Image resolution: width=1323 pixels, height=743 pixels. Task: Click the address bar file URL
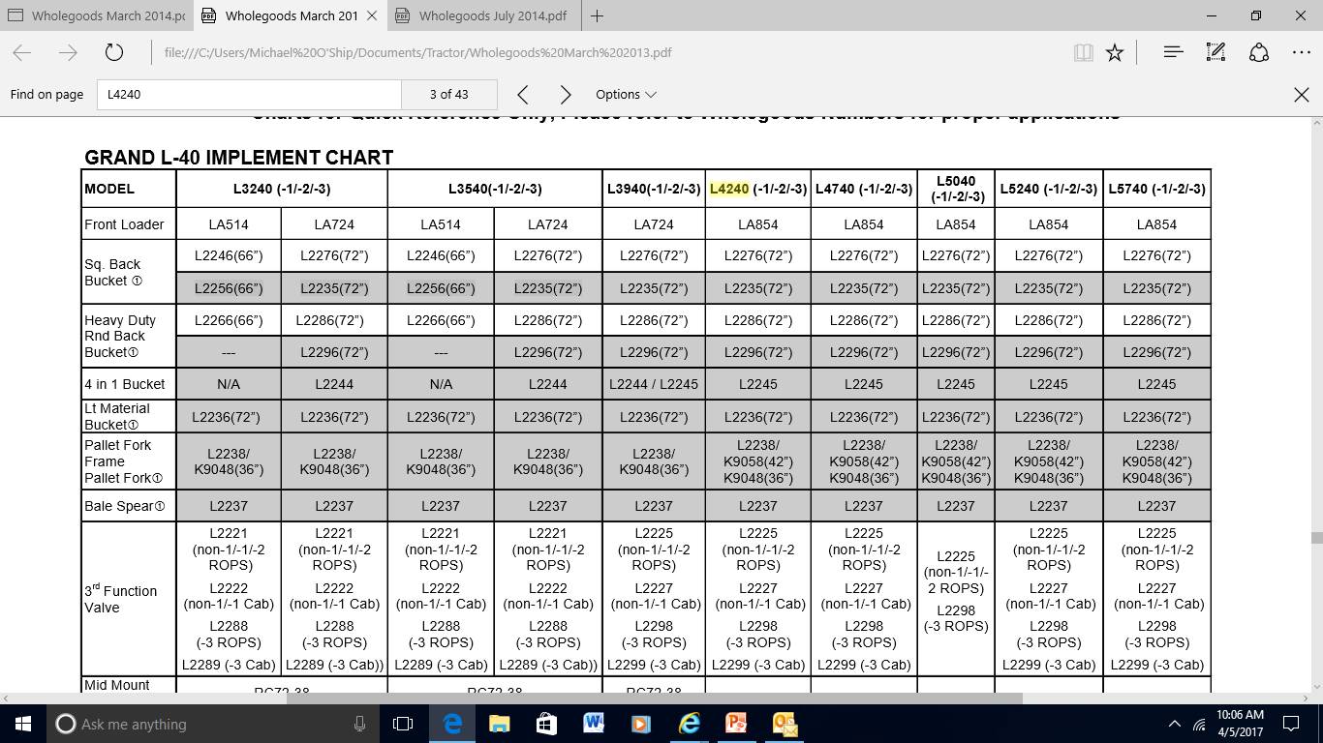pos(417,53)
